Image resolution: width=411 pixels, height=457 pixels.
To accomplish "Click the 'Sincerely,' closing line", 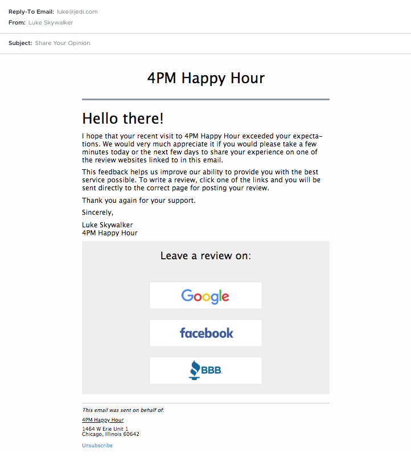I will [97, 213].
